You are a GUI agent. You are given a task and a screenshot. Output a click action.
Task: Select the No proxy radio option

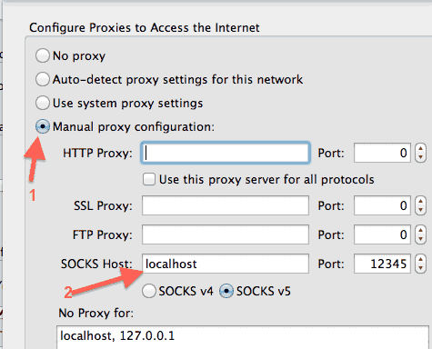pos(43,55)
